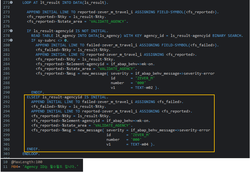Click line number 271 in the gutter
Screen dimensions: 250x172
click(6, 3)
